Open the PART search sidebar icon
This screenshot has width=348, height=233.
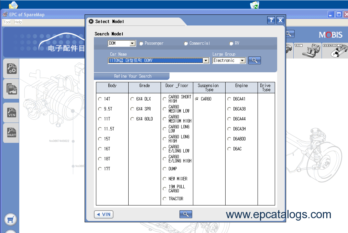click(12, 133)
